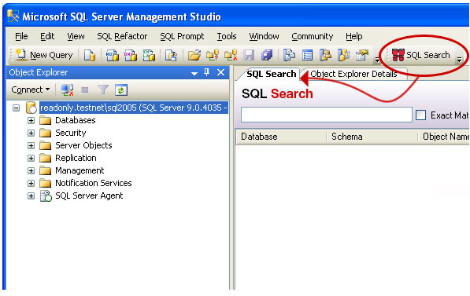Switch to the Object Explorer Details tab
Image resolution: width=470 pixels, height=296 pixels.
point(353,74)
